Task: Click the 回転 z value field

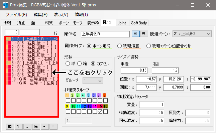Action: (201, 88)
